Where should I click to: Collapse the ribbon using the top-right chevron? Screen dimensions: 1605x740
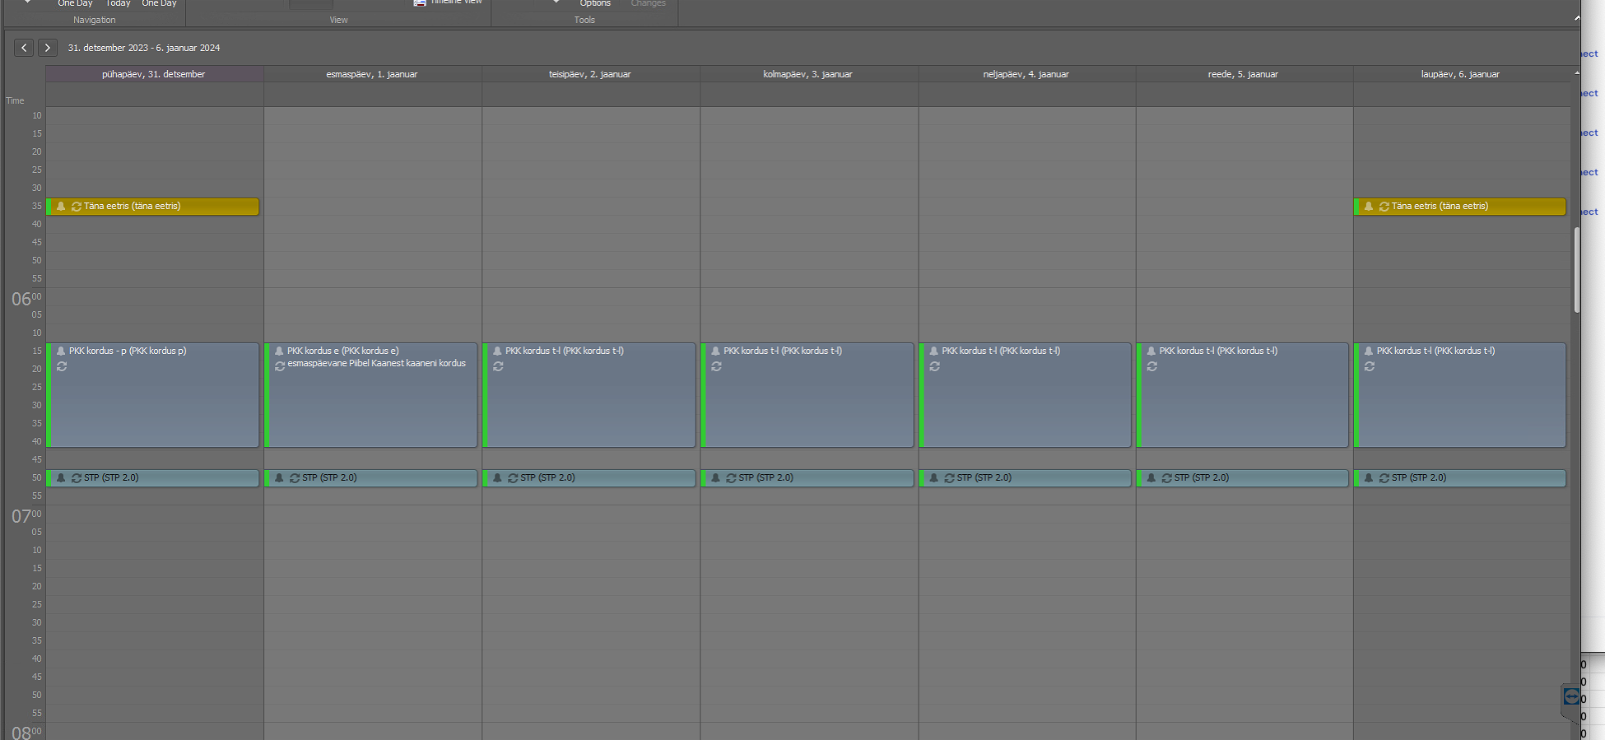click(x=1577, y=17)
